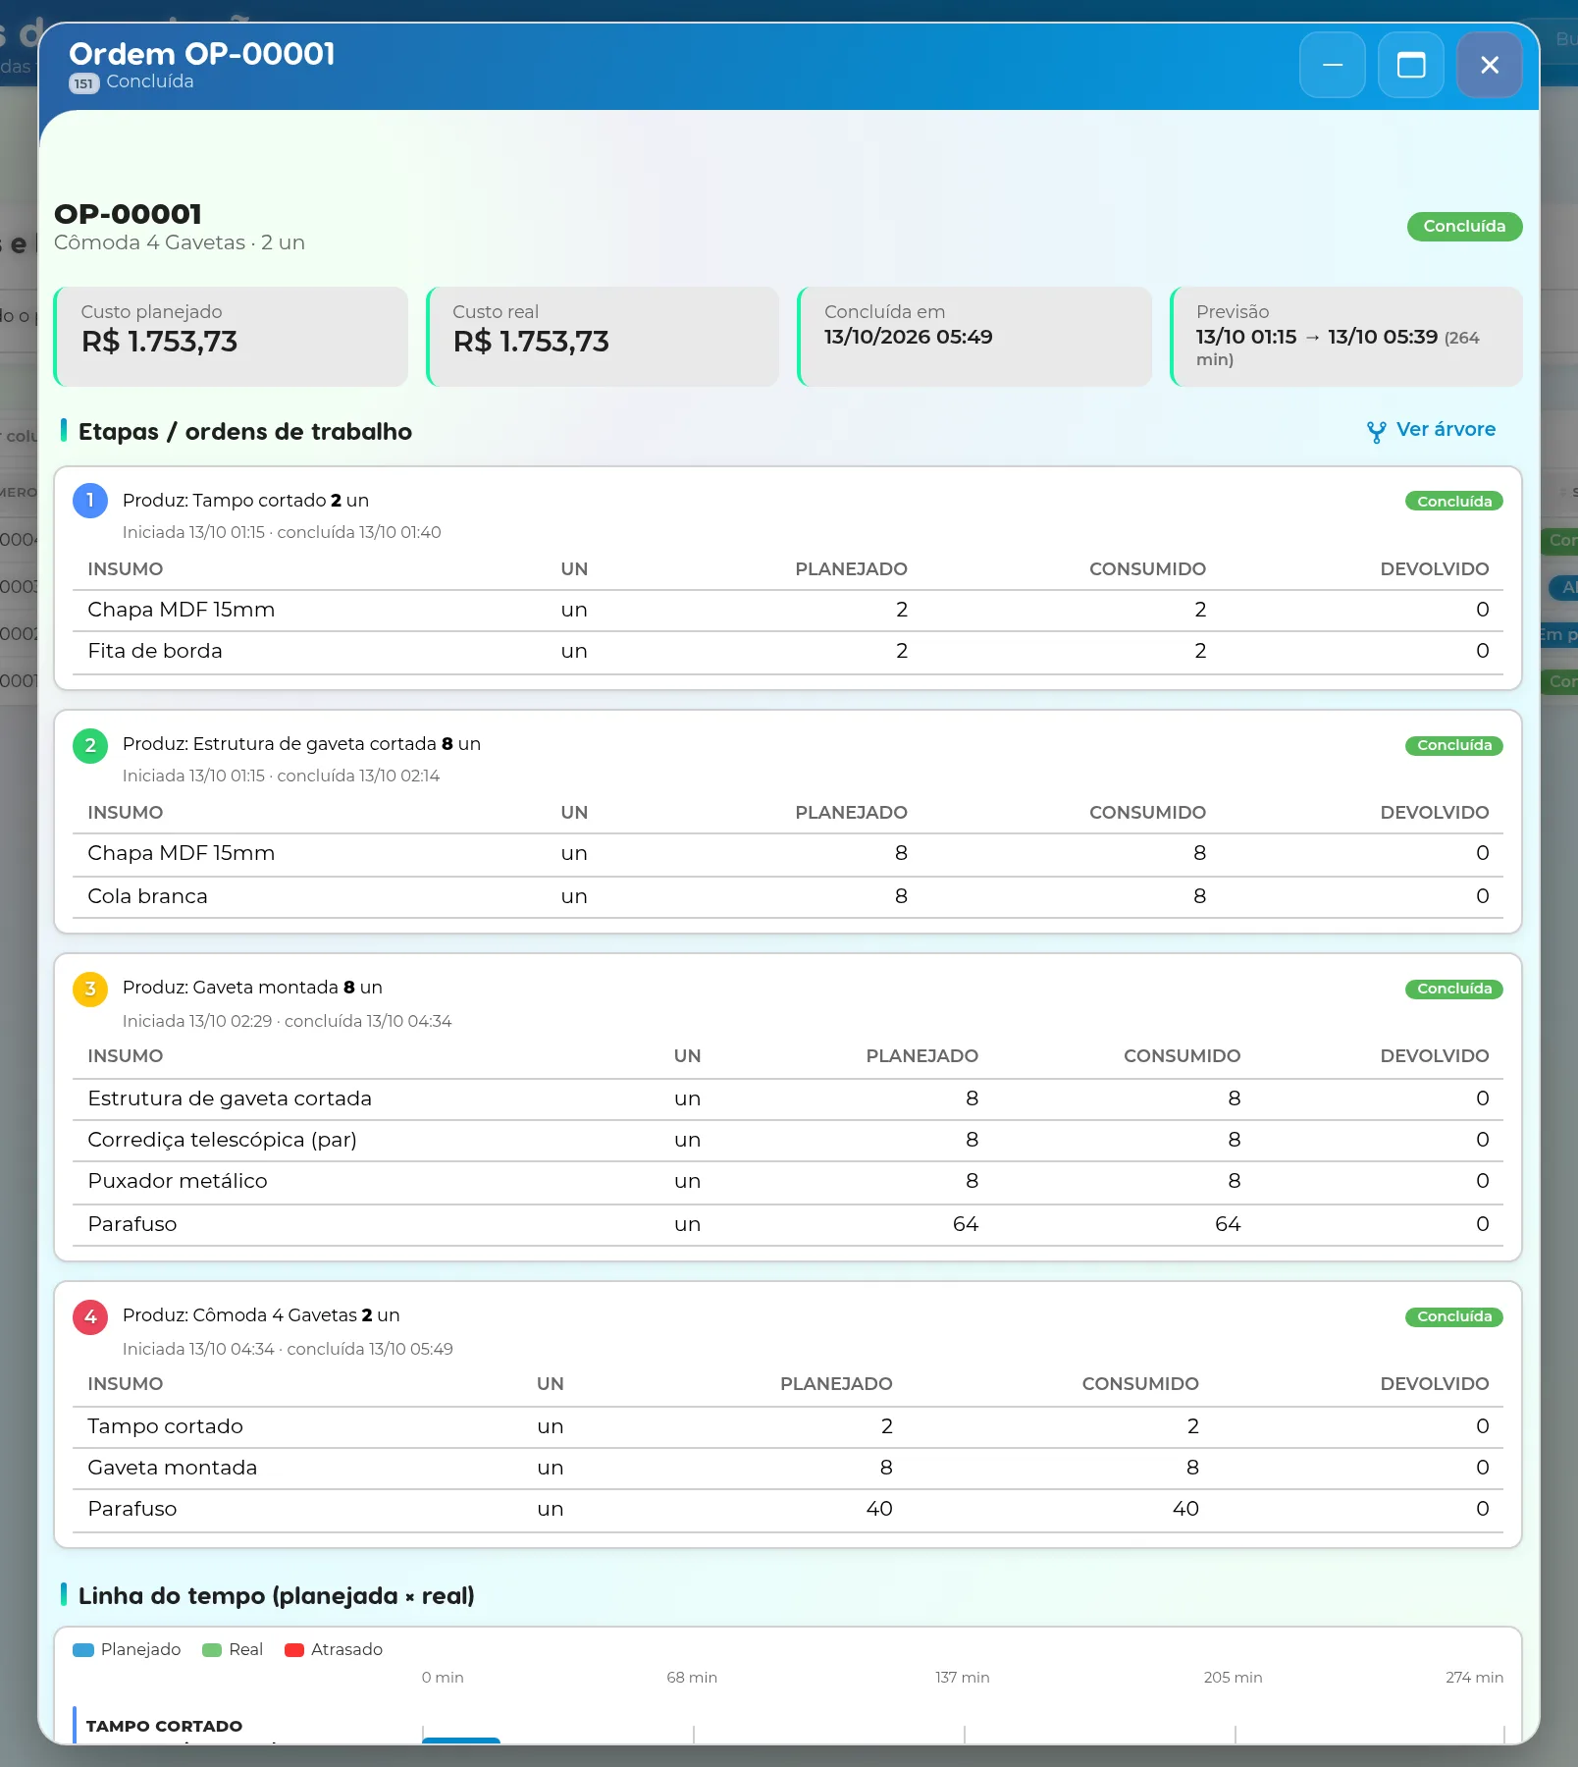The image size is (1578, 1767).
Task: Click the step 3 yellow circle badge
Action: tap(90, 989)
